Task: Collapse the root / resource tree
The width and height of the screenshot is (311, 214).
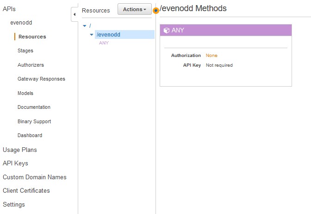Action: [x=85, y=26]
